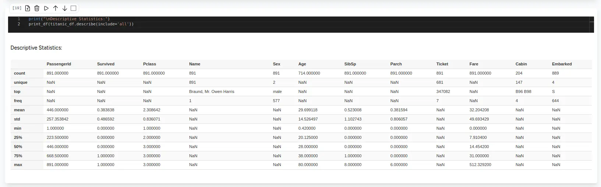Click the first code line printing Descriptive Statistics

(x=69, y=19)
